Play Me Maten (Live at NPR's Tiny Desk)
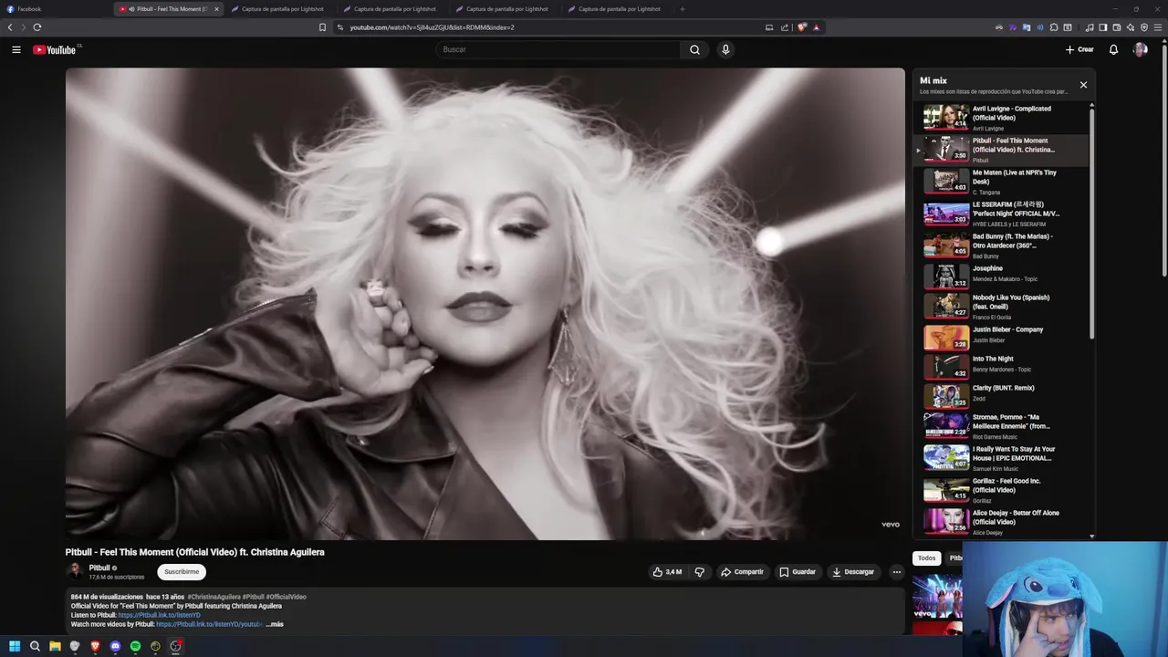This screenshot has width=1168, height=657. click(1002, 182)
